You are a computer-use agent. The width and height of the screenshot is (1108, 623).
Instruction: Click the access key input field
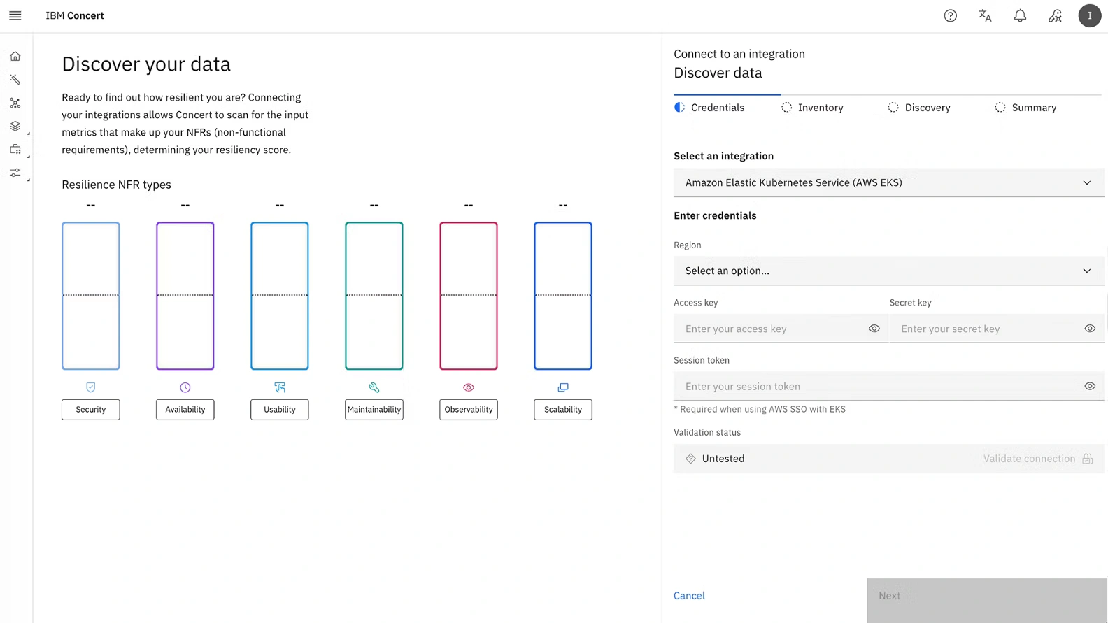pos(769,329)
